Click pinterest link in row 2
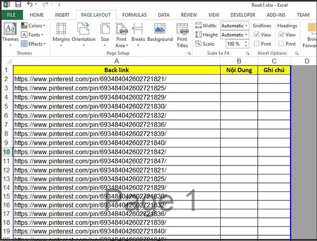This screenshot has width=317, height=241. 90,79
